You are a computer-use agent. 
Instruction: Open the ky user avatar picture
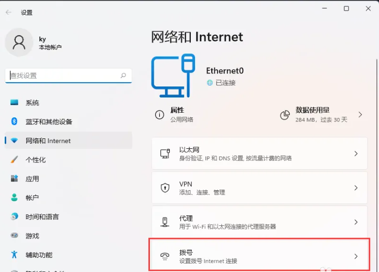click(x=19, y=42)
